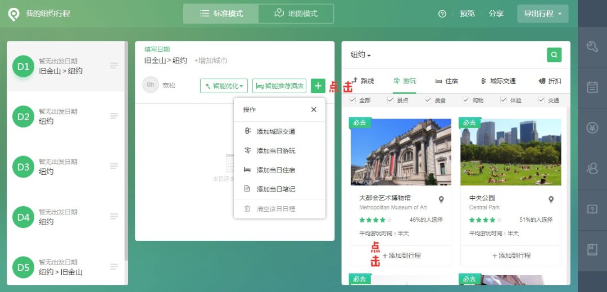
Task: Select 添加当日游玩 from the menu
Action: [x=275, y=150]
